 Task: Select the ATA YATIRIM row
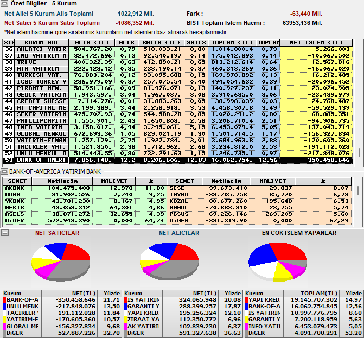pyautogui.click(x=177, y=69)
